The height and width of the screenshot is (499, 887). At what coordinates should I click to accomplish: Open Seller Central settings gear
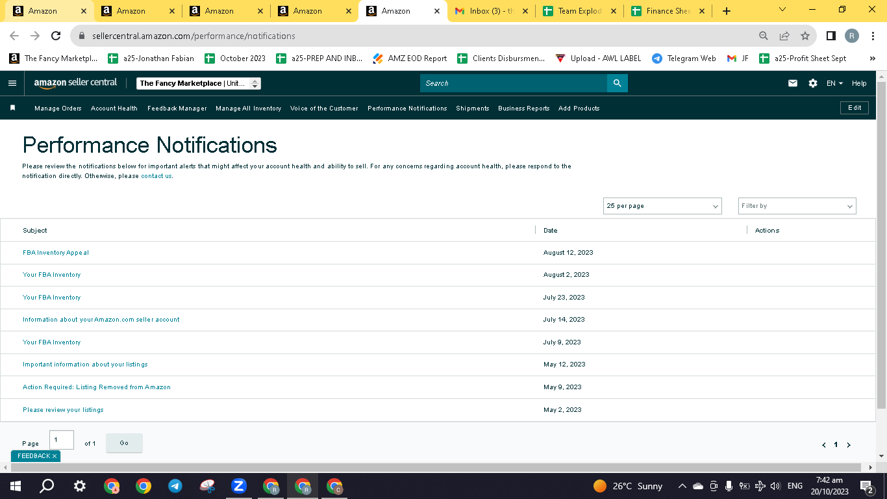point(813,83)
